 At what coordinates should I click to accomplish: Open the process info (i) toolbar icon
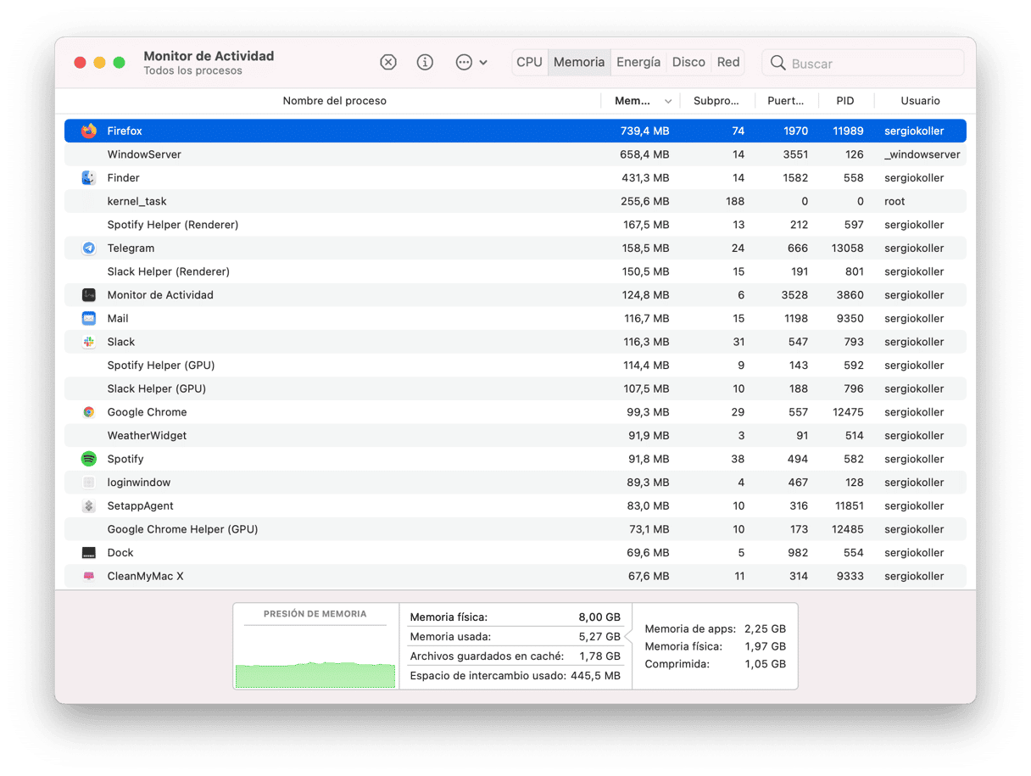pyautogui.click(x=425, y=62)
